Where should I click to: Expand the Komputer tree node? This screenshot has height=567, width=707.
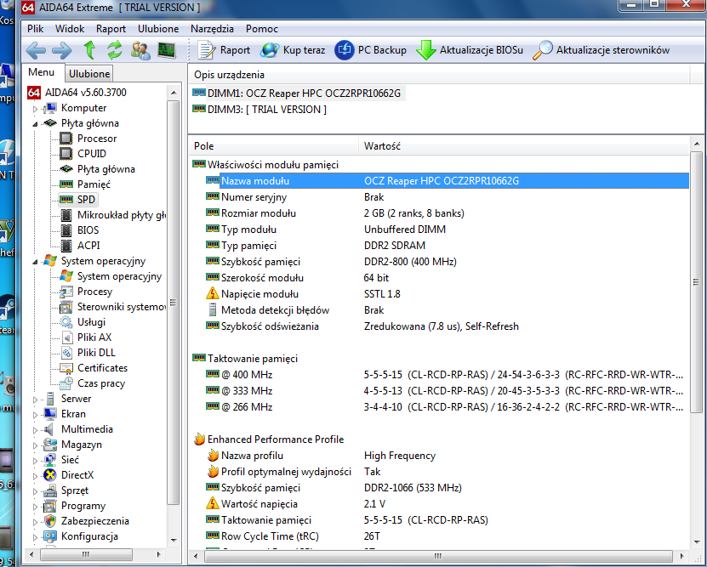pos(35,109)
